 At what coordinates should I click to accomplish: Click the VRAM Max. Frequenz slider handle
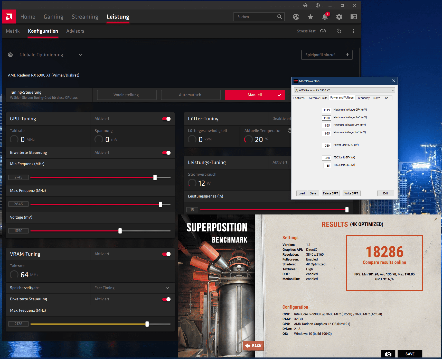[147, 324]
